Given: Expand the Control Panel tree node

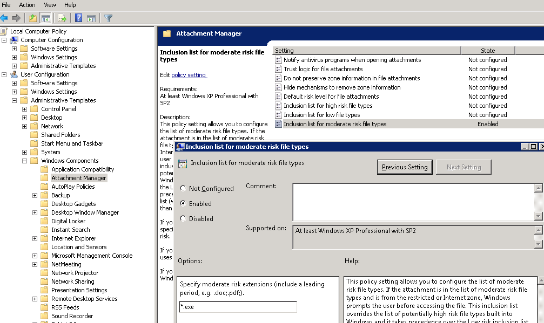Looking at the screenshot, I should (25, 109).
